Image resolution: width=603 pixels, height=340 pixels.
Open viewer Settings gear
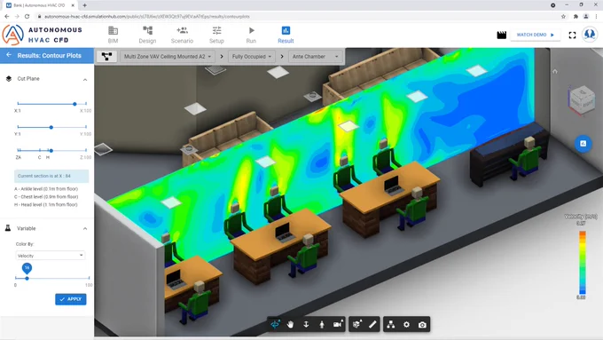point(406,325)
